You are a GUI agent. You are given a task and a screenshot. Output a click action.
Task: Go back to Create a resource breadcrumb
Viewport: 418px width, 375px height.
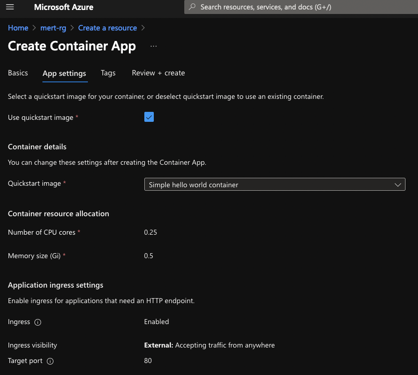[107, 28]
